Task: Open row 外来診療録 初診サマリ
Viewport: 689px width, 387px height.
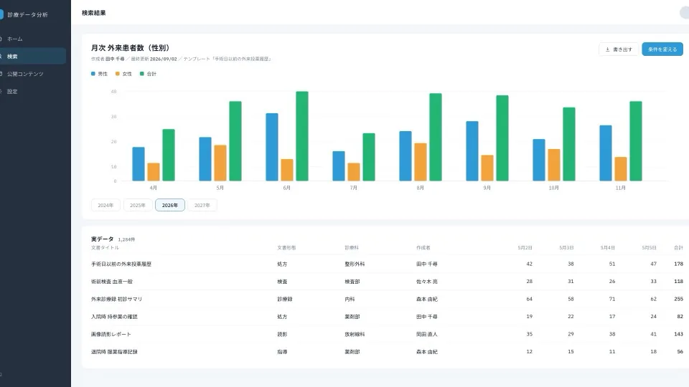Action: click(387, 299)
